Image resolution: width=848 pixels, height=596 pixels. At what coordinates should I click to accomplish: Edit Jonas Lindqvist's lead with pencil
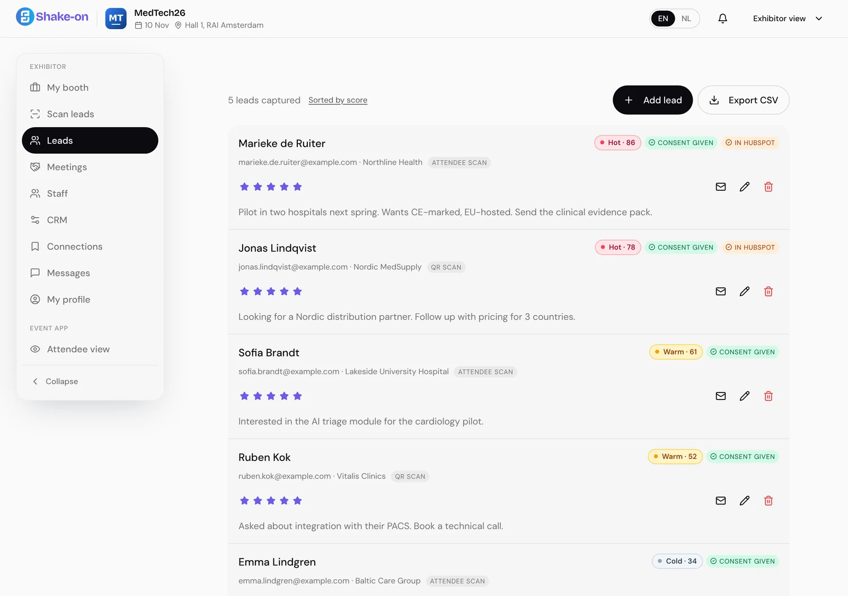pyautogui.click(x=745, y=291)
